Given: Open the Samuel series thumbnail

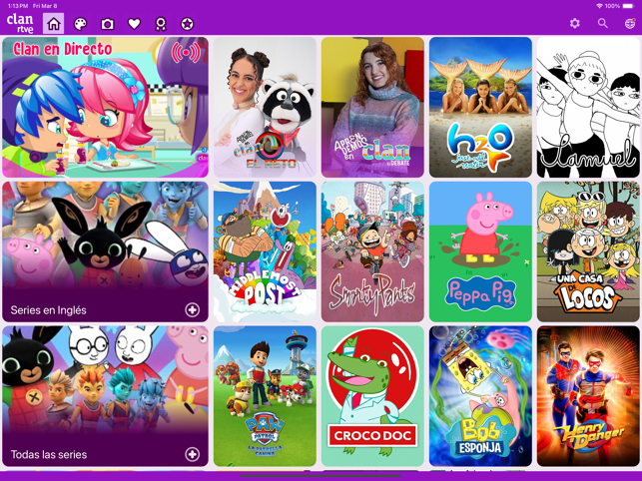Looking at the screenshot, I should pos(588,107).
